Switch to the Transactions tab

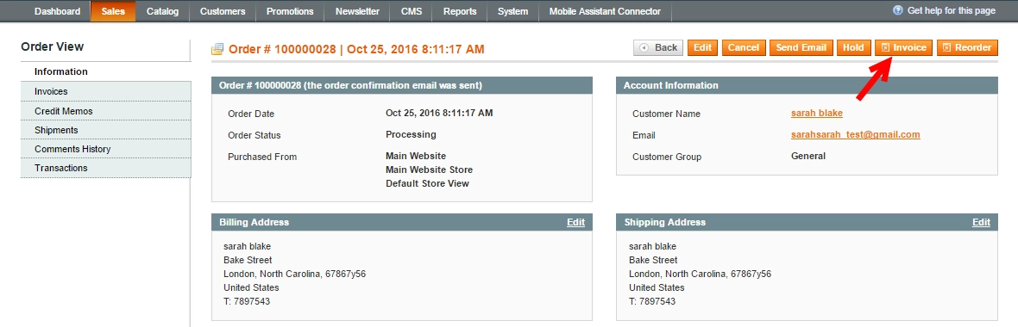[x=106, y=168]
